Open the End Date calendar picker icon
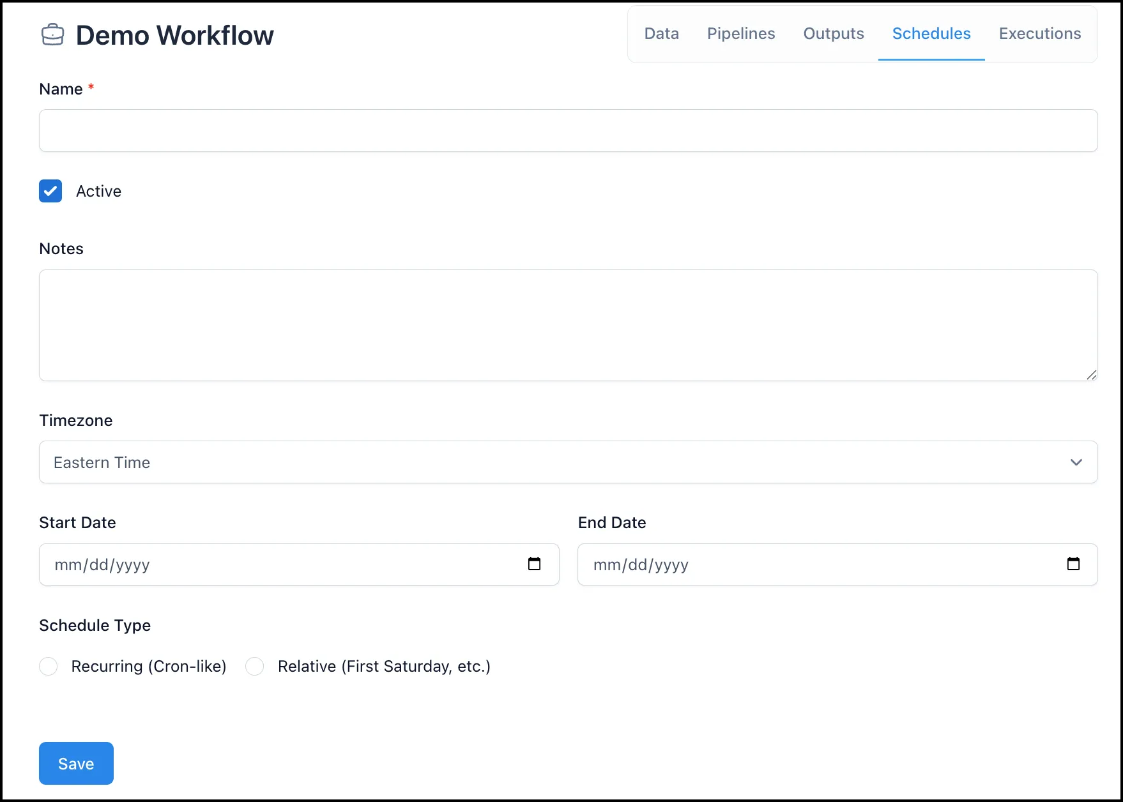Screen dimensions: 1123x802 point(1073,564)
